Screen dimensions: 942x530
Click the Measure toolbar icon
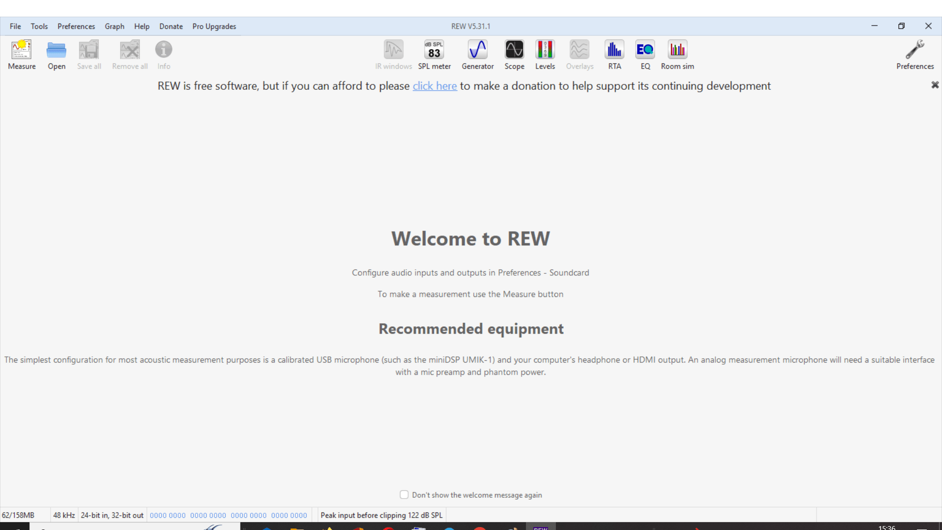click(22, 55)
